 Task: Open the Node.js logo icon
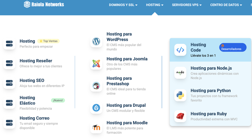point(180,73)
